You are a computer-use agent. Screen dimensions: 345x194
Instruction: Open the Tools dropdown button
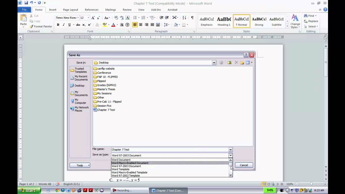[x=80, y=165]
